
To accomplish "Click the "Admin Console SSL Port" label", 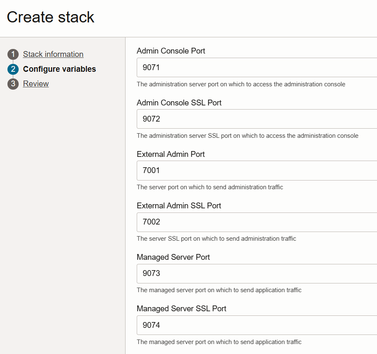I will tap(179, 103).
